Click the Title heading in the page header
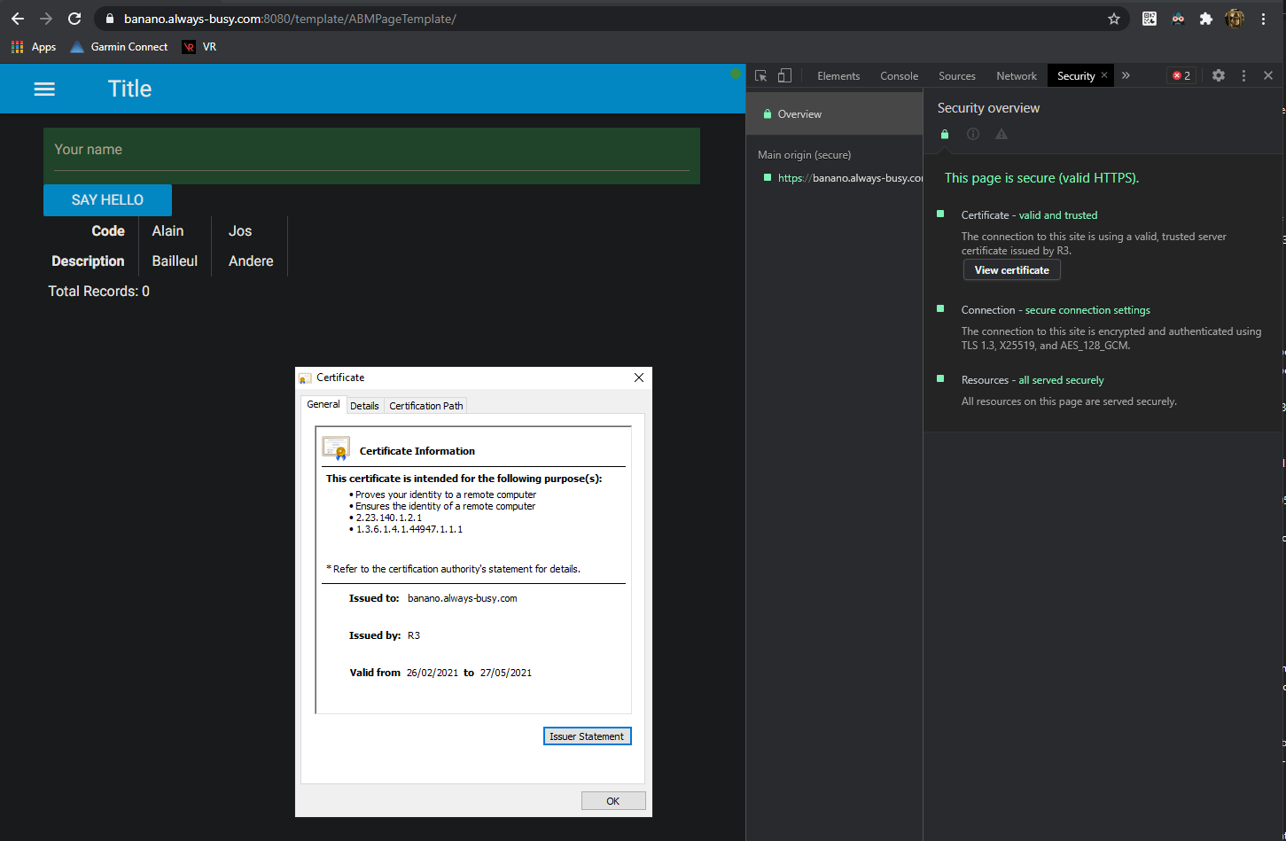Screen dimensions: 1286x841 pyautogui.click(x=130, y=89)
